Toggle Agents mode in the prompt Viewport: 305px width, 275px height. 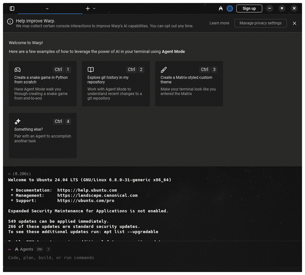pyautogui.click(x=24, y=250)
